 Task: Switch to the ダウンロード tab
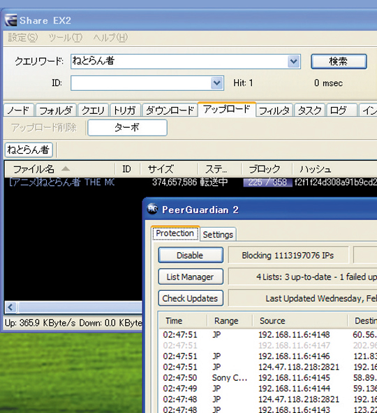click(170, 110)
